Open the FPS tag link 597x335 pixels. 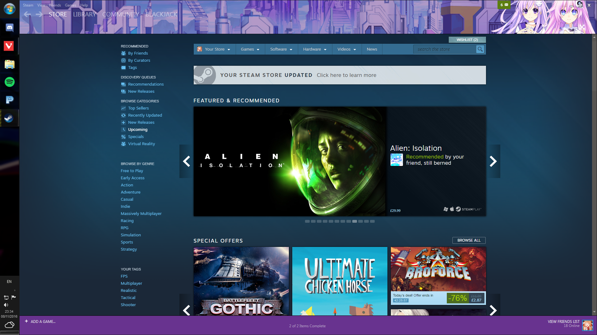click(x=124, y=276)
